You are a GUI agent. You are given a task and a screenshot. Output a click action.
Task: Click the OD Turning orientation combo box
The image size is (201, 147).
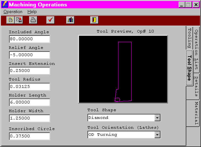coord(124,135)
